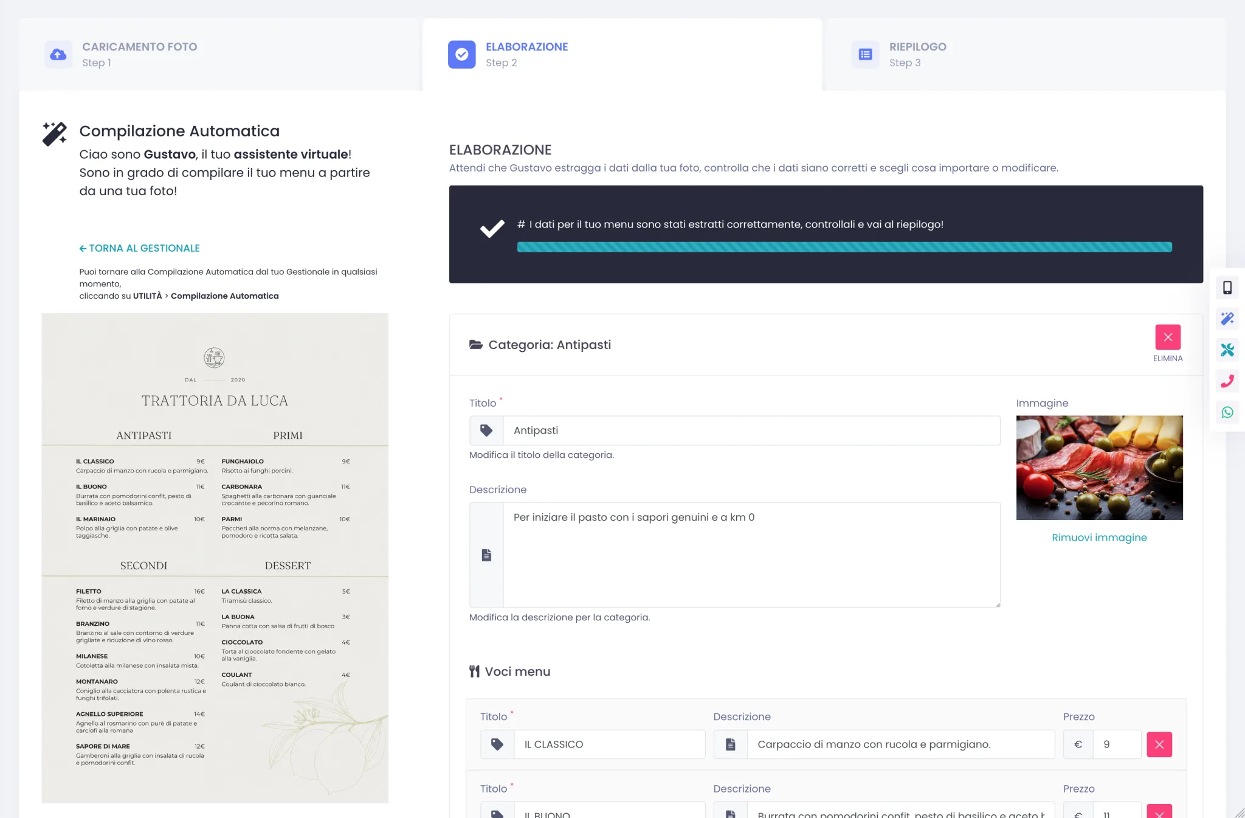Click the euro icon beside price 9
1245x818 pixels.
(1078, 744)
